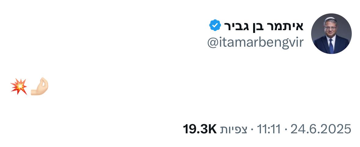Open the @itamarbengvir handle link
The image size is (360, 147).
coord(255,43)
